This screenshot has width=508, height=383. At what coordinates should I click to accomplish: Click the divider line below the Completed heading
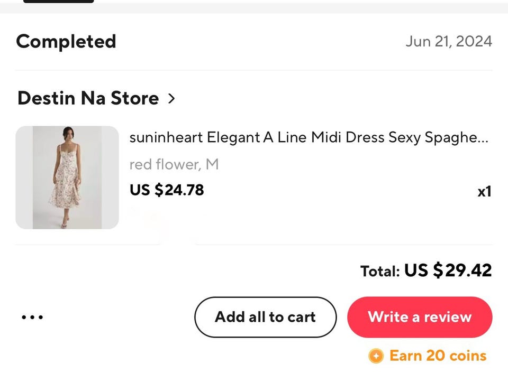(254, 70)
